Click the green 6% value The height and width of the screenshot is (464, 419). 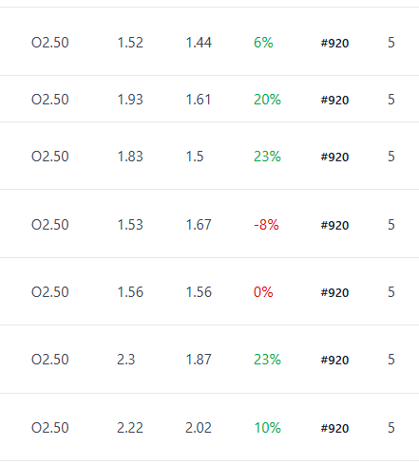263,43
